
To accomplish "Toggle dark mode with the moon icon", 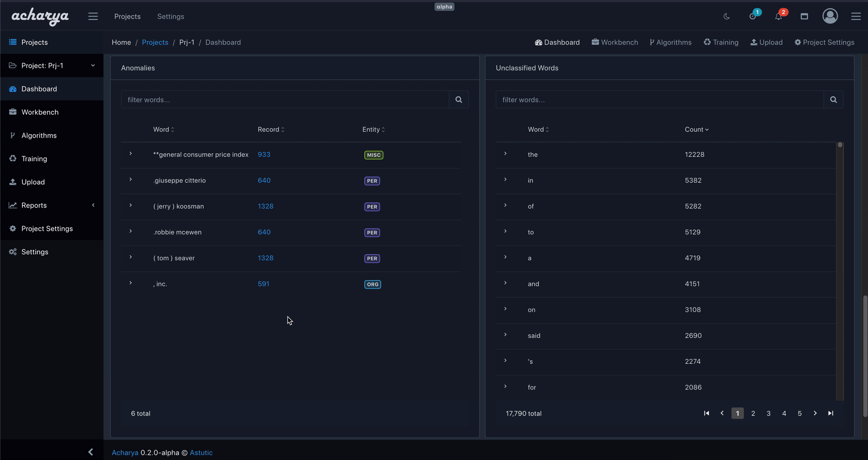I will coord(726,17).
